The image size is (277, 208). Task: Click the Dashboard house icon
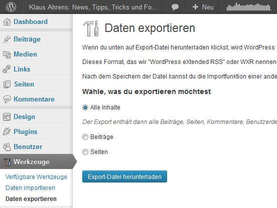tap(7, 22)
